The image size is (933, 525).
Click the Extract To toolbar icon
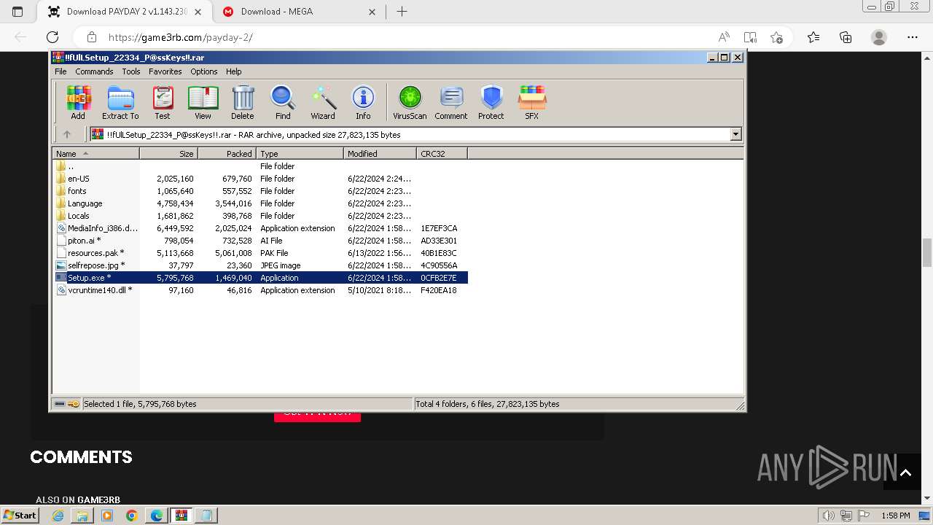pyautogui.click(x=120, y=102)
